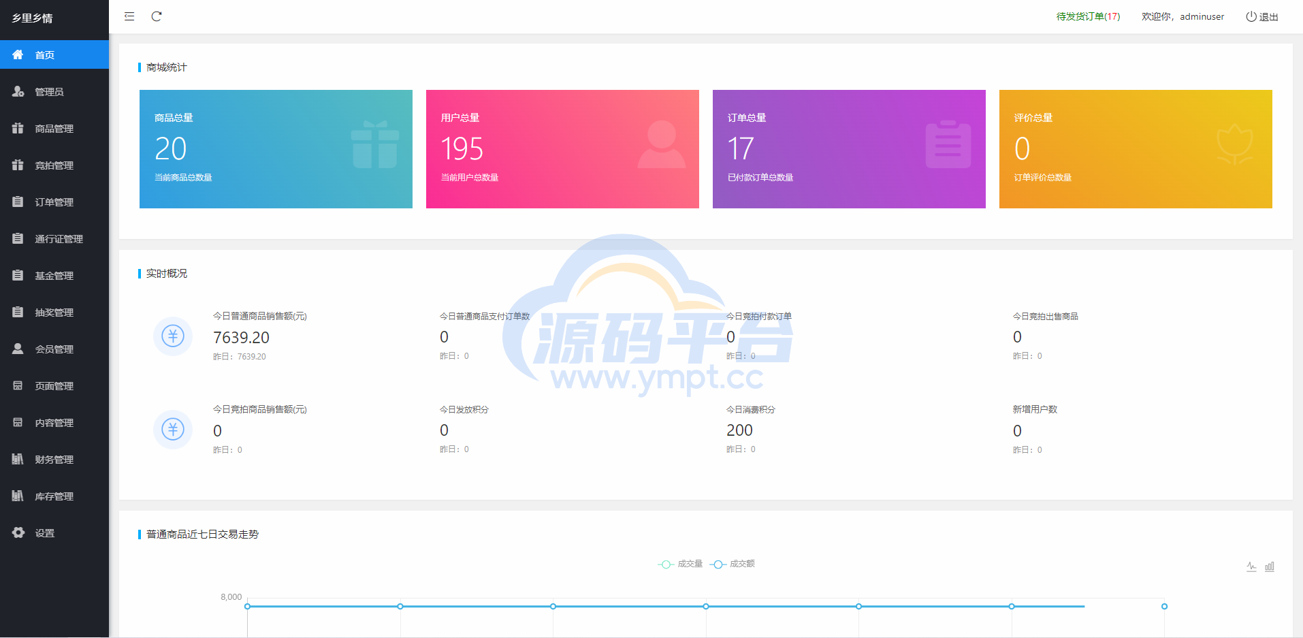Click the 商品总量 value 20
Screen dimensions: 1303x638
click(x=170, y=148)
